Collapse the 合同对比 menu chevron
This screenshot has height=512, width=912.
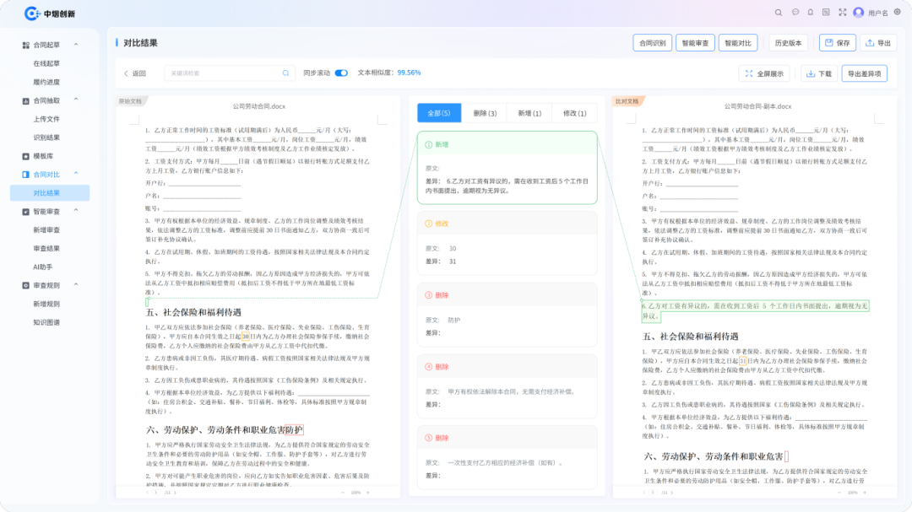[76, 174]
